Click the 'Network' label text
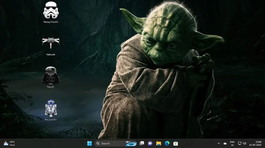Viewport: 265px width, 148px height. pos(51,54)
